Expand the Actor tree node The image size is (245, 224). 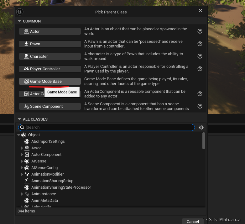click(22, 148)
